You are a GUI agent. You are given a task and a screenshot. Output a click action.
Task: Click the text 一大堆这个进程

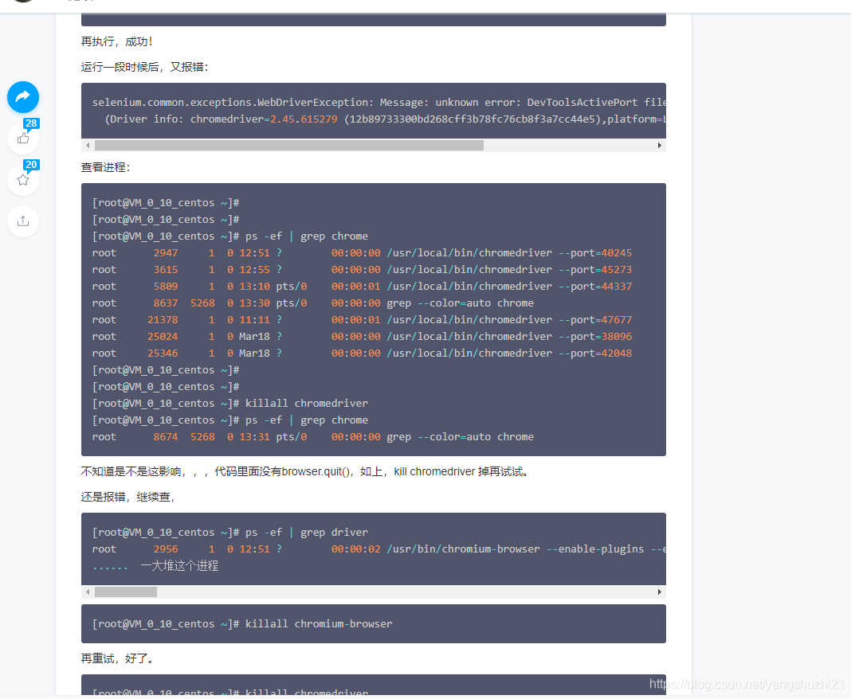(179, 565)
